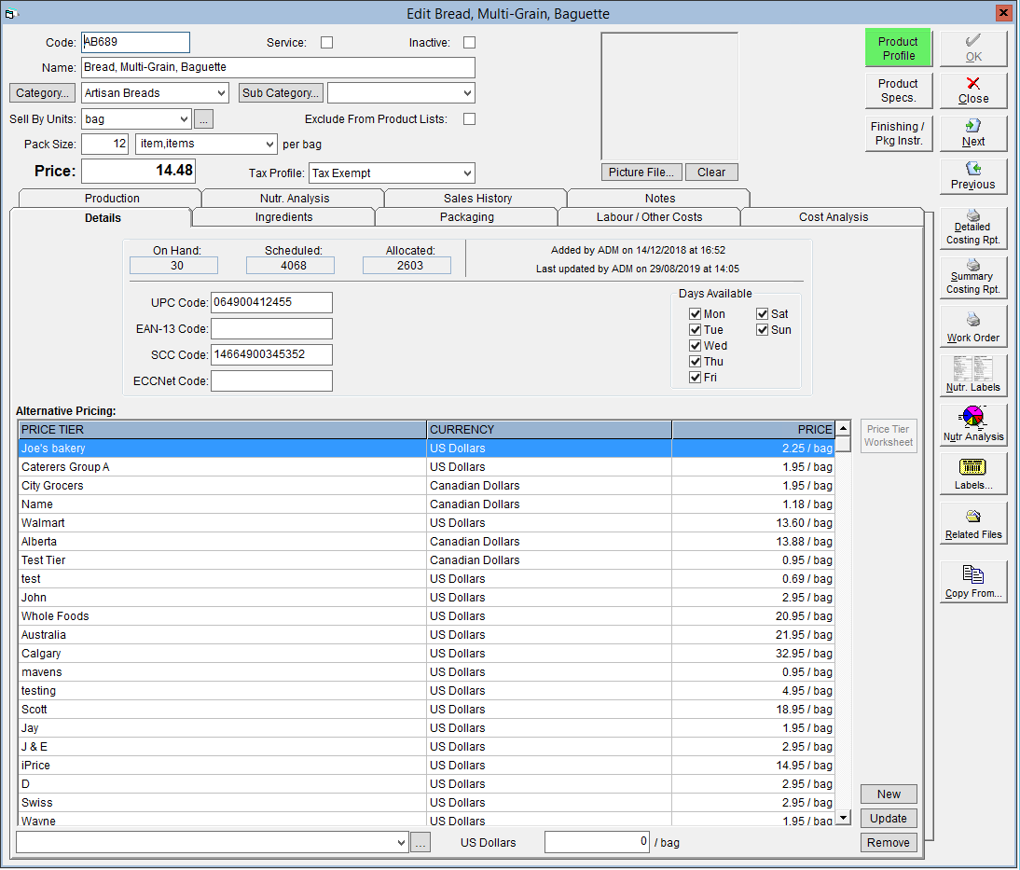This screenshot has height=870, width=1020.
Task: Toggle the Service checkbox
Action: pyautogui.click(x=326, y=42)
